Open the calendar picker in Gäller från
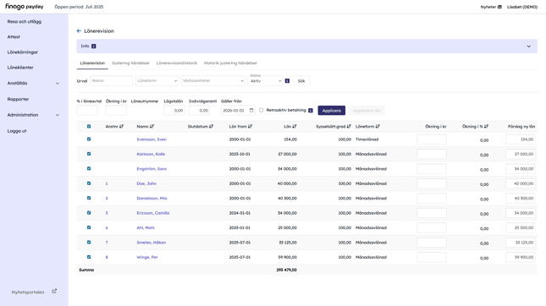Viewport: 546px width, 306px height. 251,110
